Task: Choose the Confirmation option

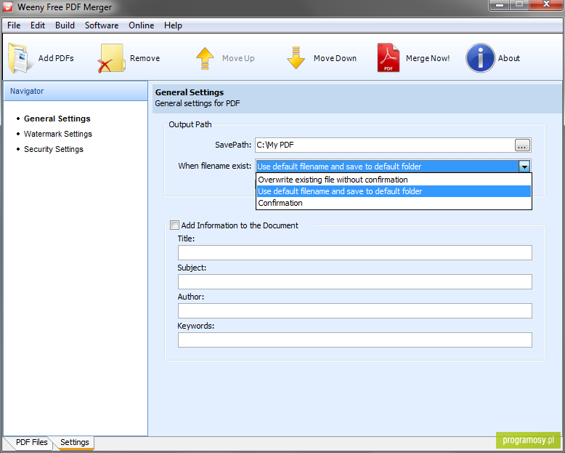Action: tap(394, 203)
